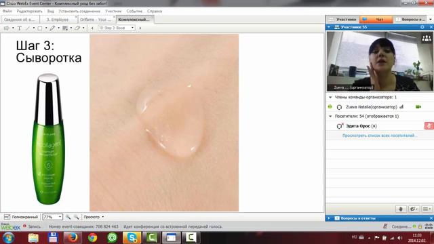Image resolution: width=434 pixels, height=244 pixels.
Task: Open the Просмотр view dropdown
Action: (94, 217)
